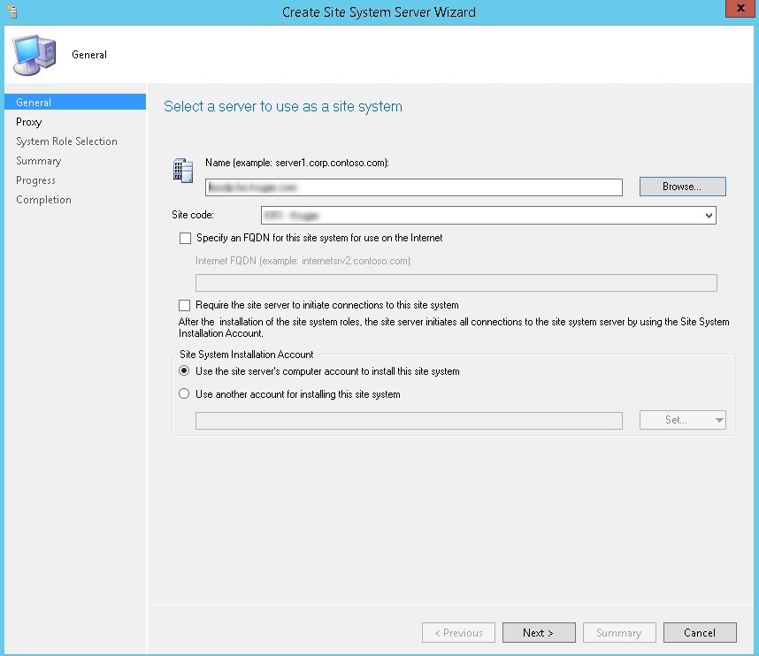Click the Next > button
Image resolution: width=759 pixels, height=656 pixels.
tap(539, 633)
